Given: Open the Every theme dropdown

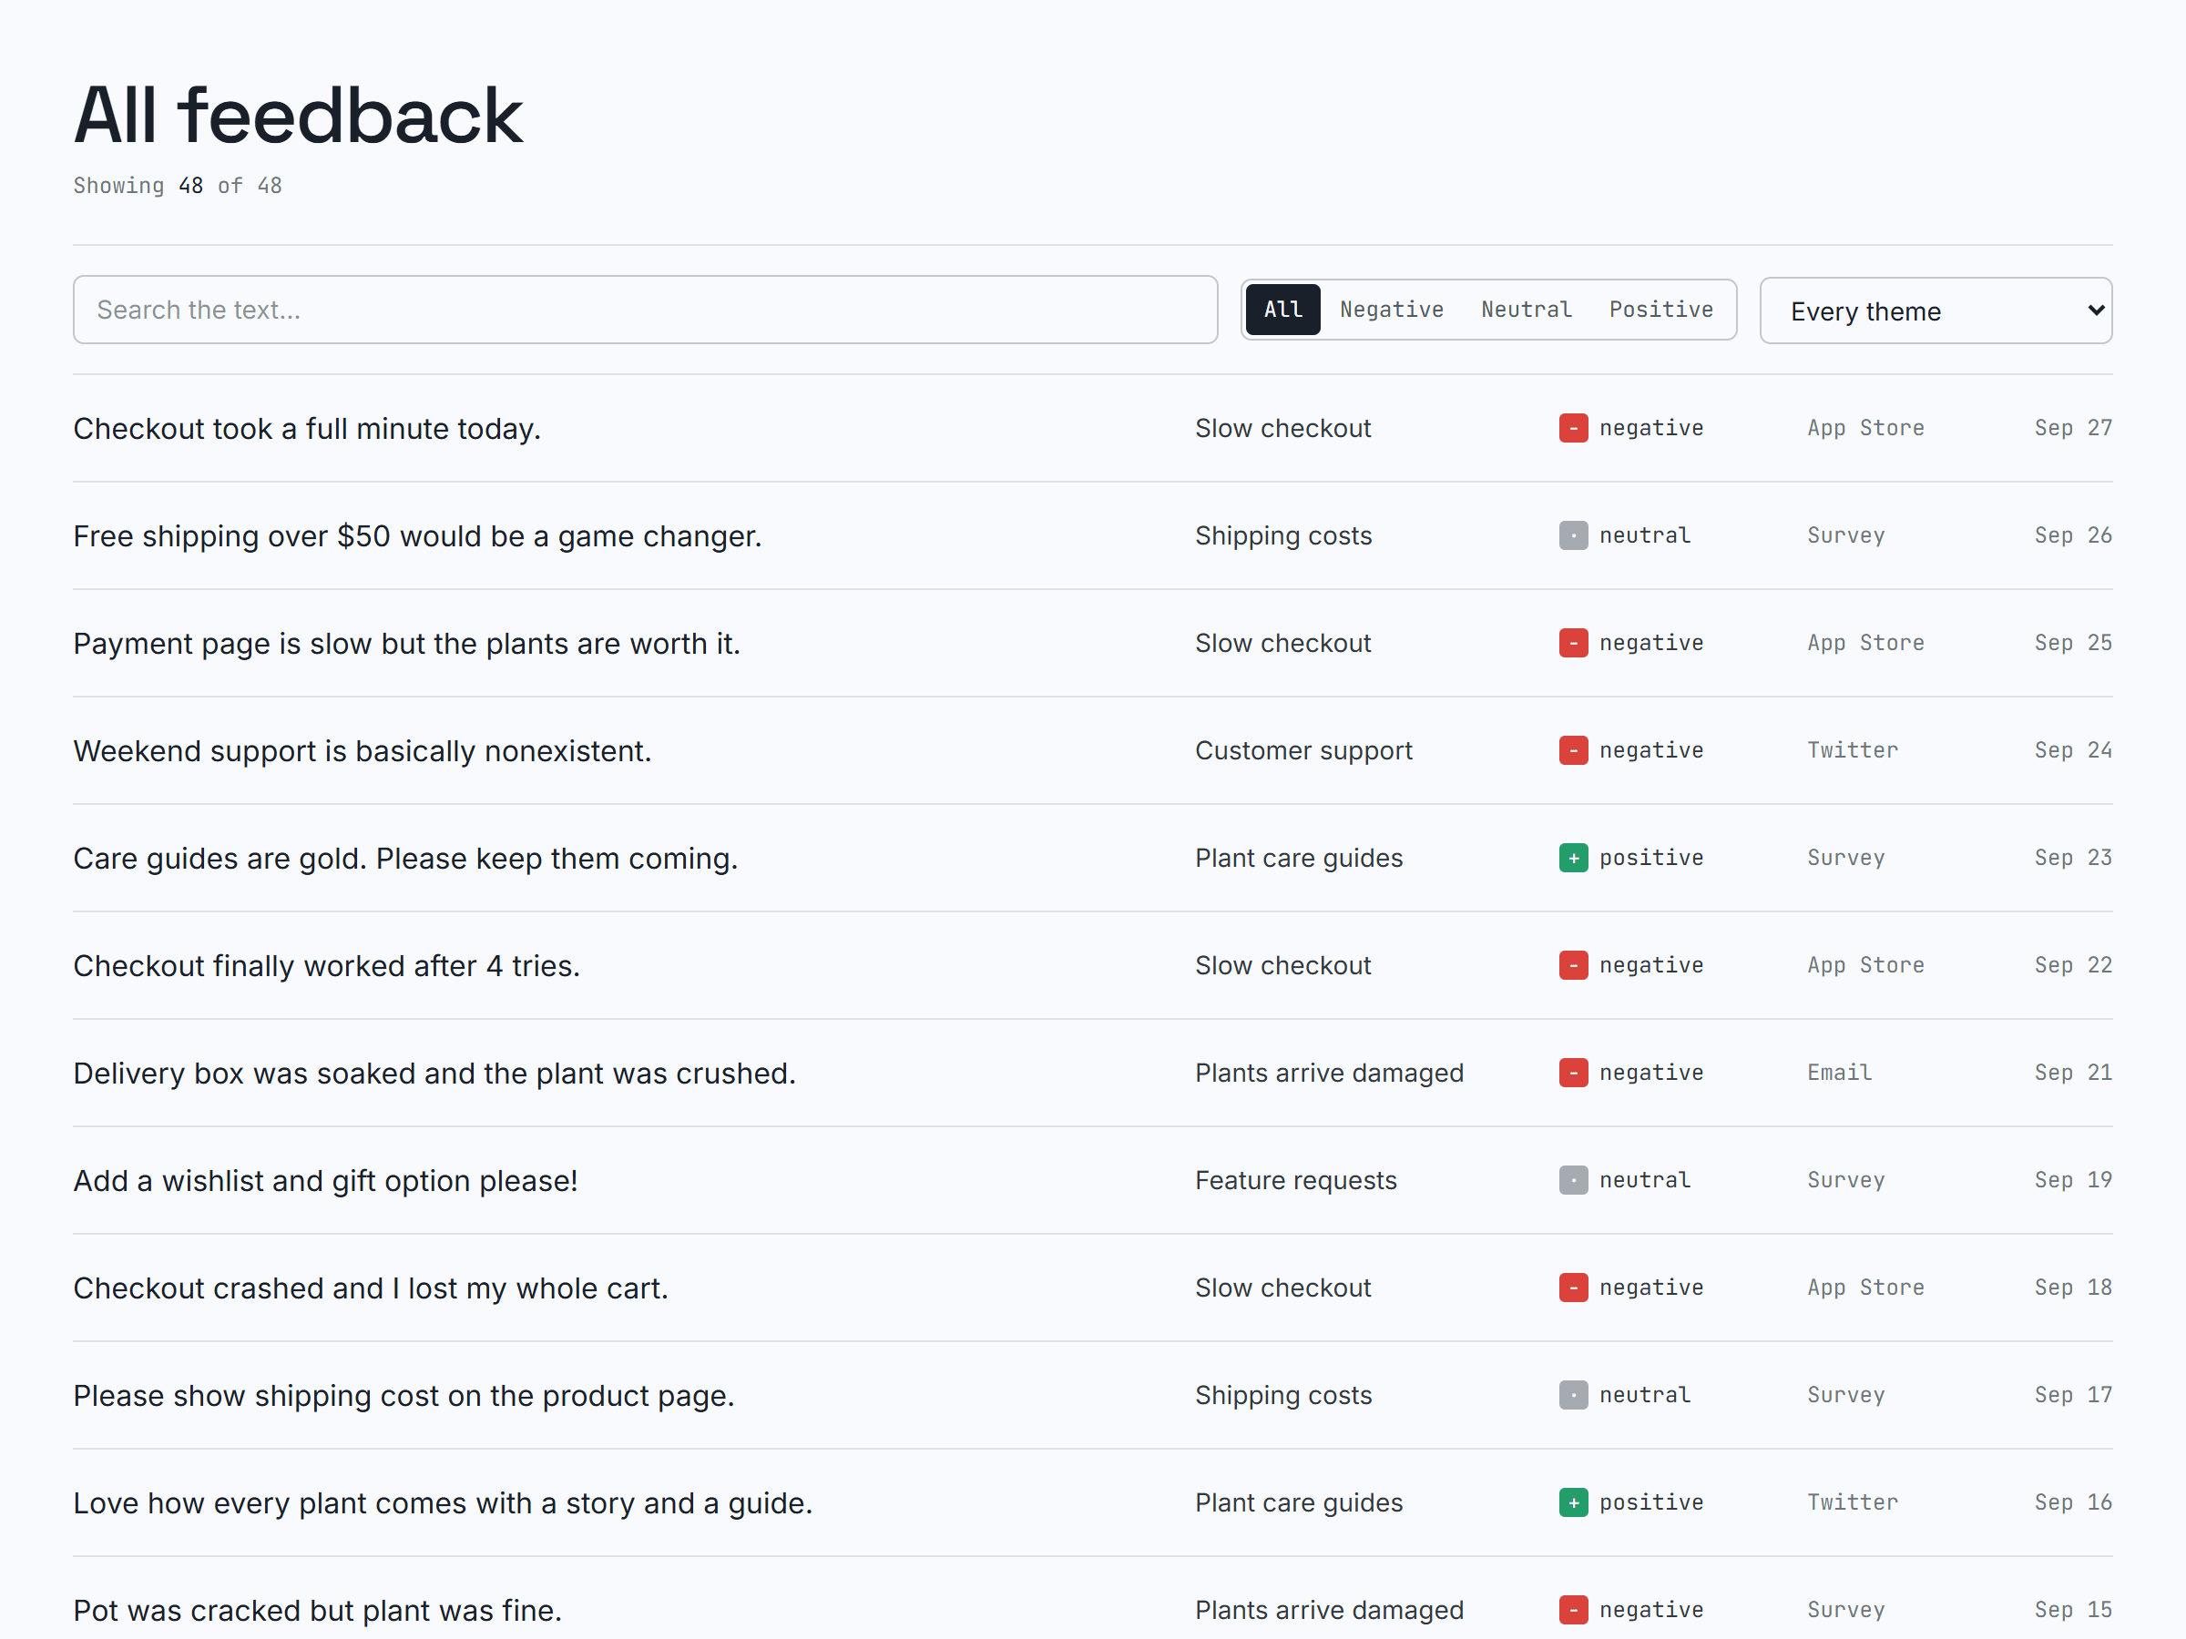Looking at the screenshot, I should [1935, 311].
